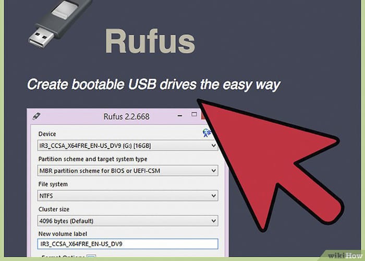Maximize the Rufus 2.2.668 window
This screenshot has height=261, width=365.
(194, 114)
